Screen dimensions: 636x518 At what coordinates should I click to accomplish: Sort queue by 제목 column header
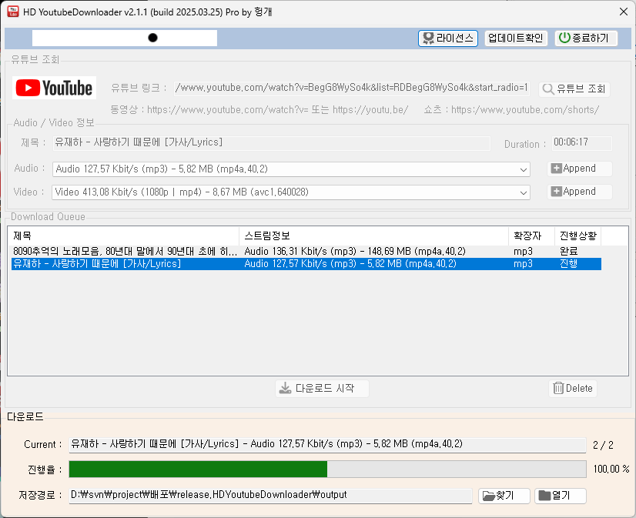(124, 236)
